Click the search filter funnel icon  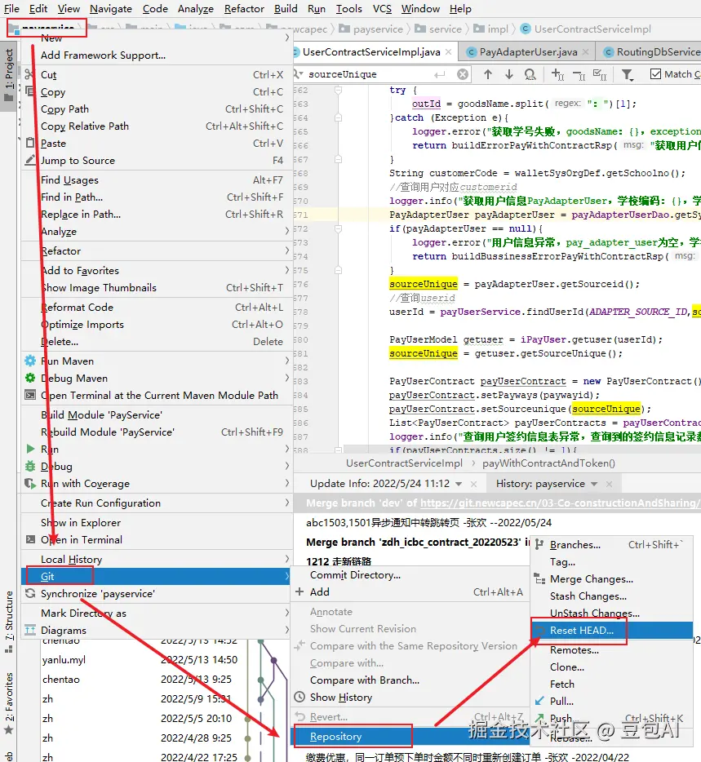[x=627, y=74]
